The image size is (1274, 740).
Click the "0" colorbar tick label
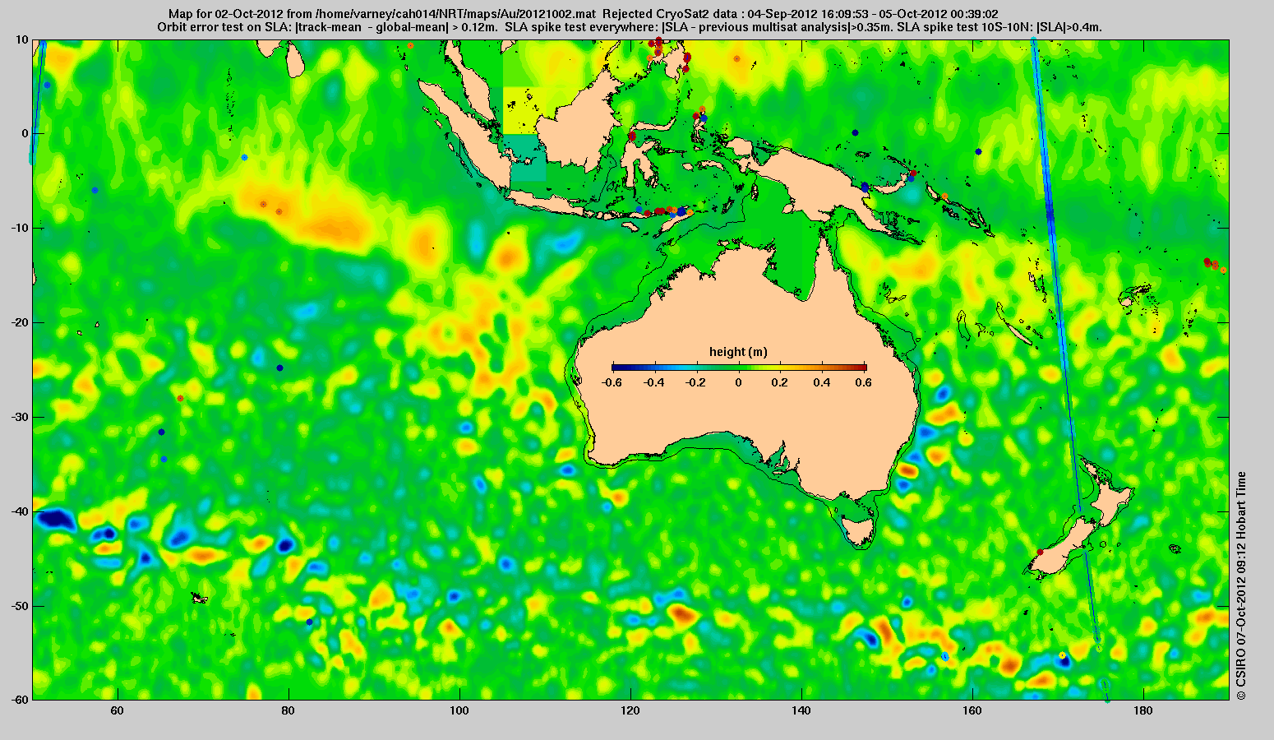[739, 383]
